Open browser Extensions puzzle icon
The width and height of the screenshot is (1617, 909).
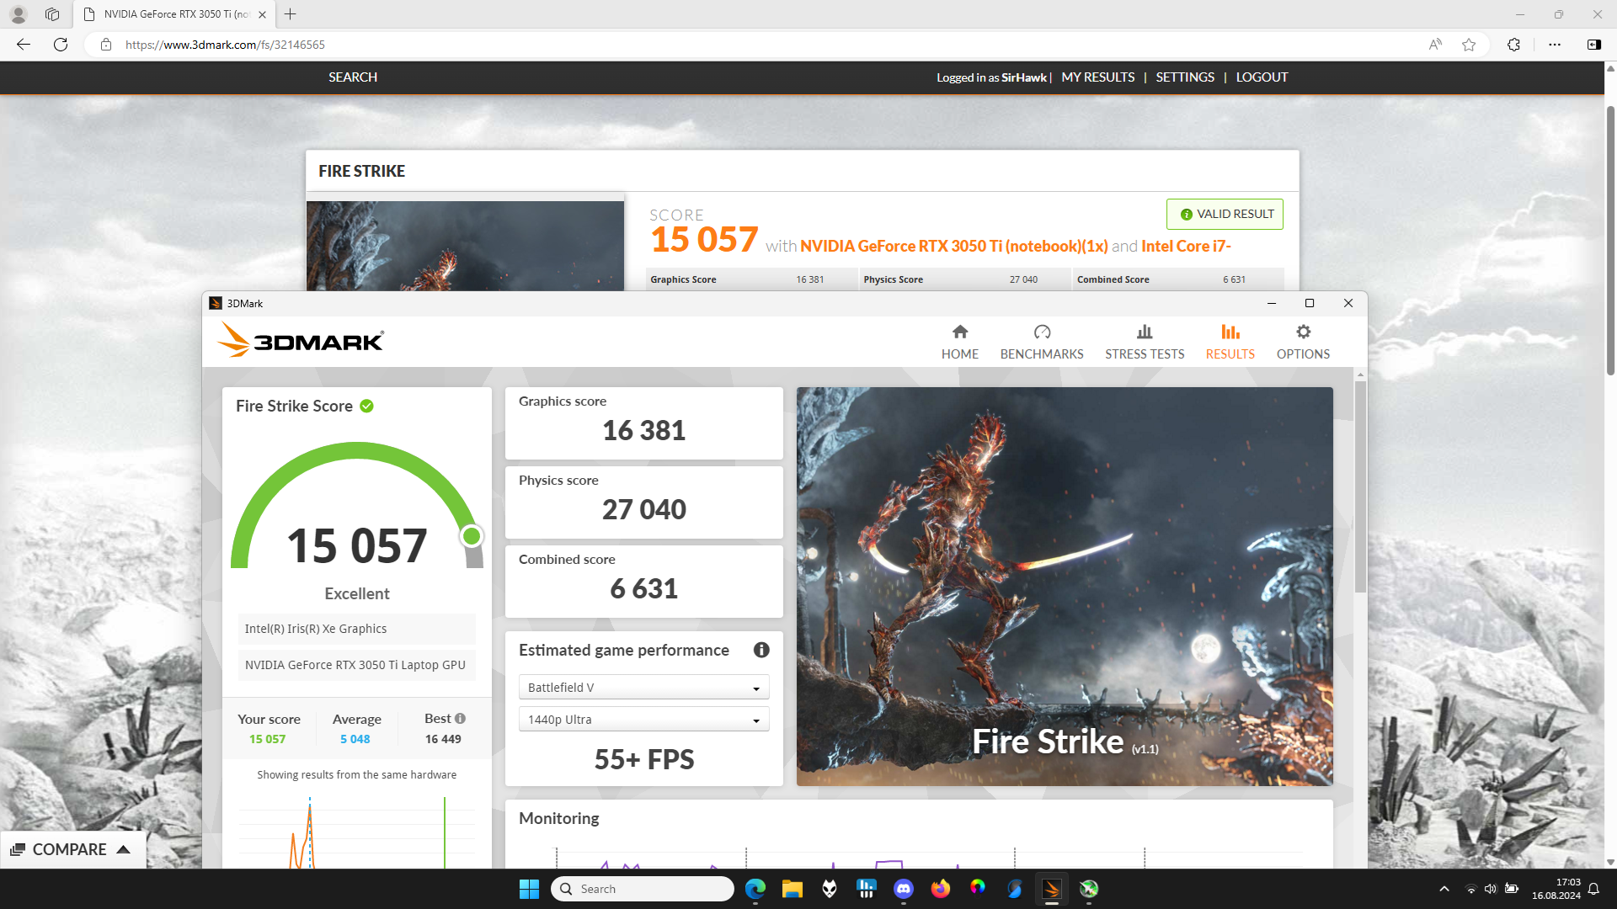tap(1513, 45)
